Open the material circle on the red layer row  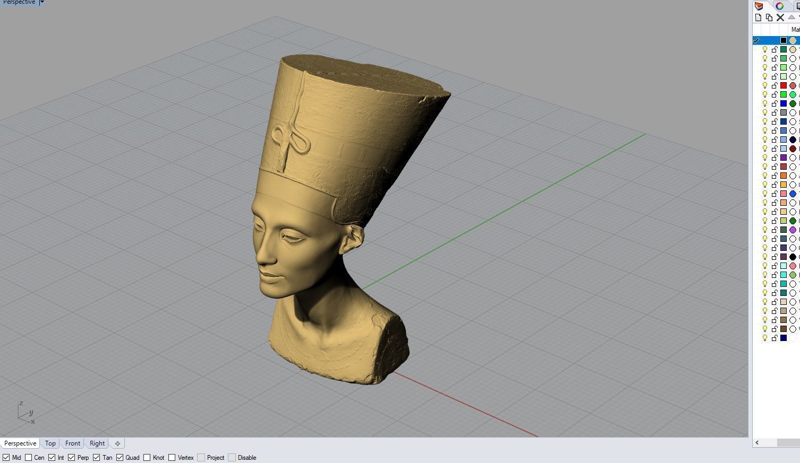793,85
